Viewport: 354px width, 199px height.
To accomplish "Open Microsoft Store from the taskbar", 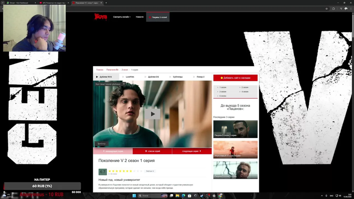I will (x=189, y=196).
